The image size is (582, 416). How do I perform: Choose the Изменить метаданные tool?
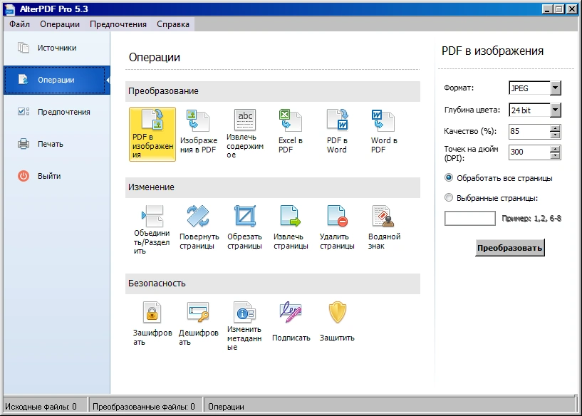coord(244,326)
